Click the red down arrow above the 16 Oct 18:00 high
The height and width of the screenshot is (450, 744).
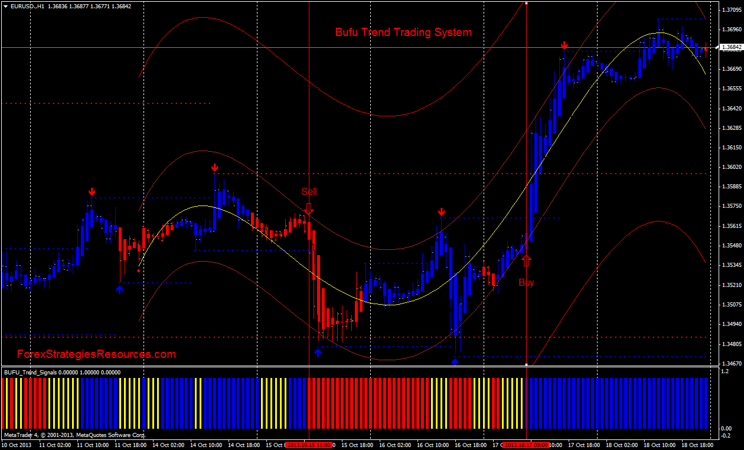(x=442, y=212)
